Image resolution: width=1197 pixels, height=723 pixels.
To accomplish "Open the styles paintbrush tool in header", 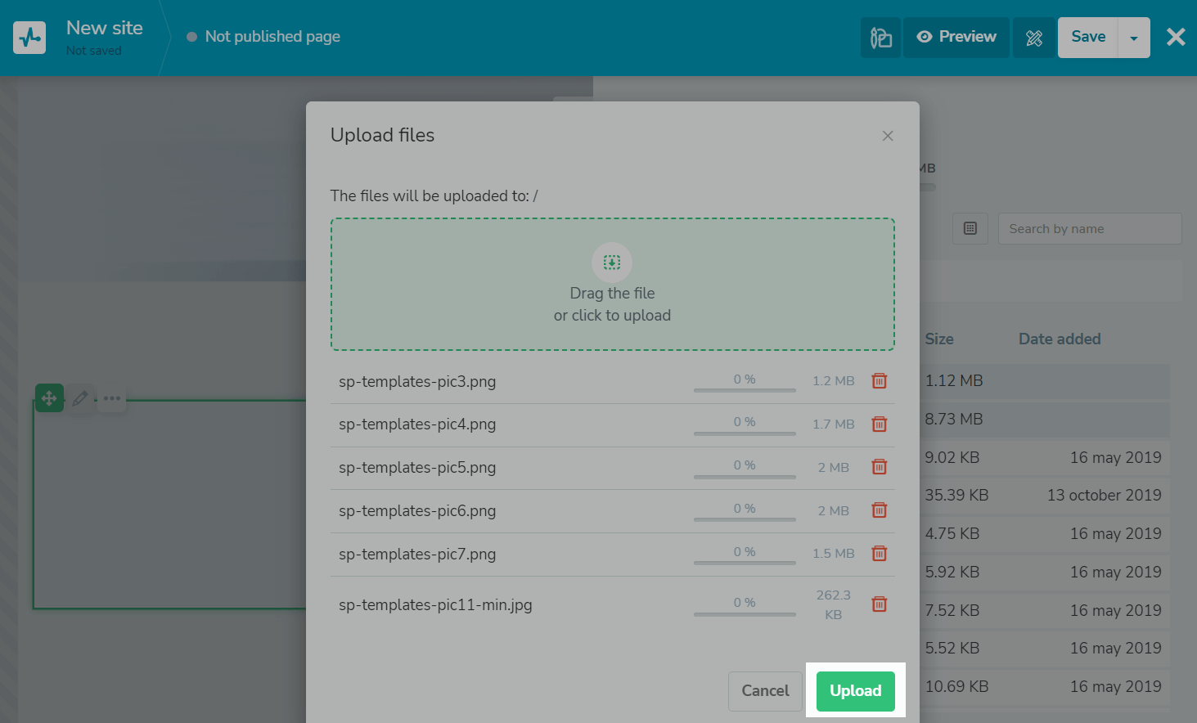I will coord(880,38).
